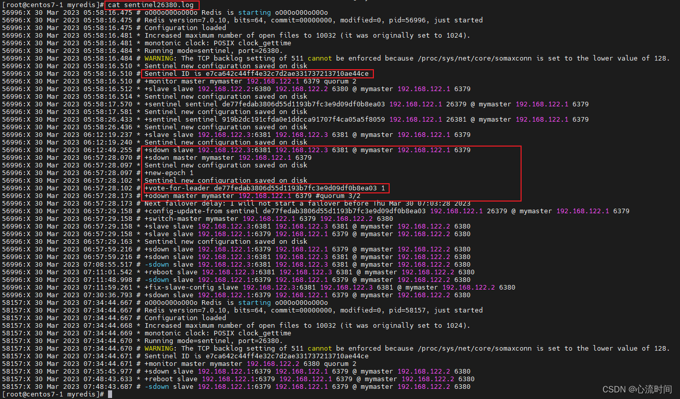Click 'monotonic clock: POSIX clock_gettime' at 07:34:44.669

pos(217,333)
